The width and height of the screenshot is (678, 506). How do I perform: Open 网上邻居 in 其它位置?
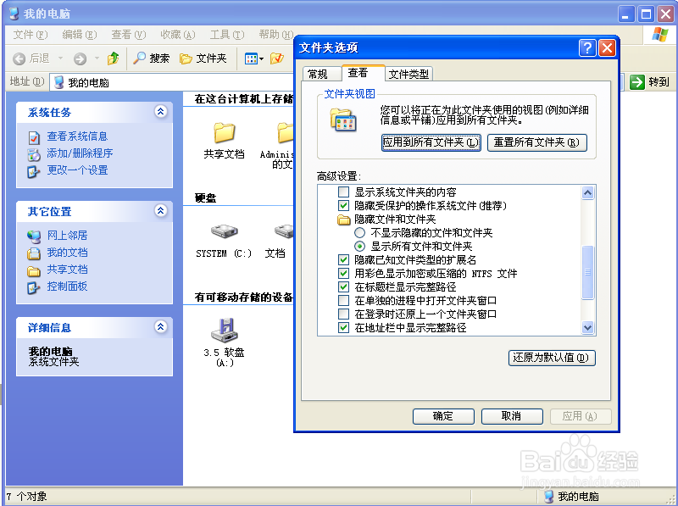[x=67, y=236]
